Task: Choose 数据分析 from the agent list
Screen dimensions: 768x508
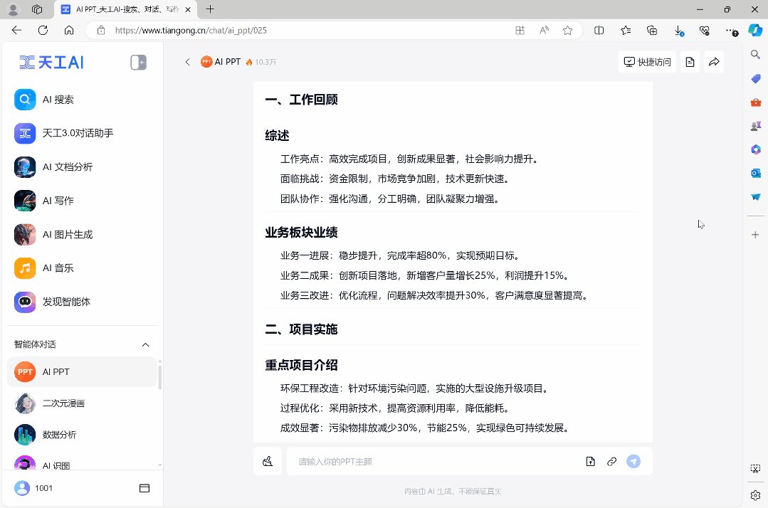Action: tap(61, 434)
